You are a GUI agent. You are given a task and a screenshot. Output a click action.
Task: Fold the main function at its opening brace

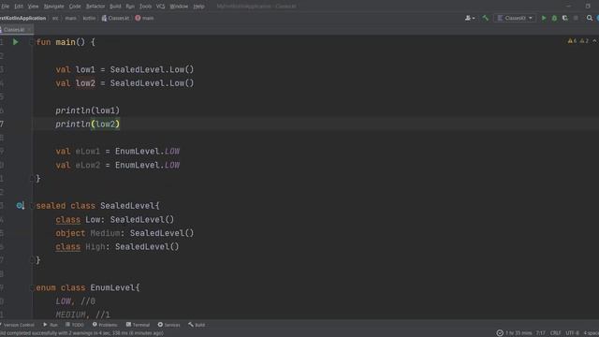32,42
